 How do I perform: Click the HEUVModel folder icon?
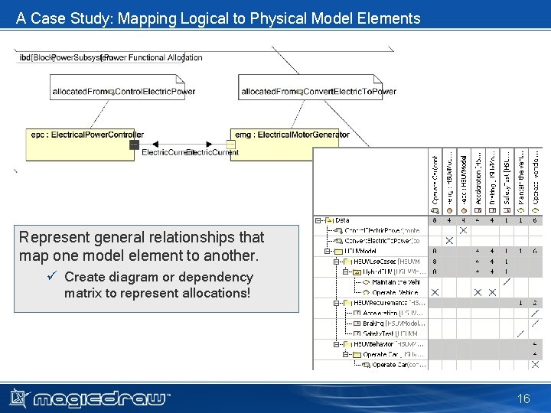[x=338, y=252]
